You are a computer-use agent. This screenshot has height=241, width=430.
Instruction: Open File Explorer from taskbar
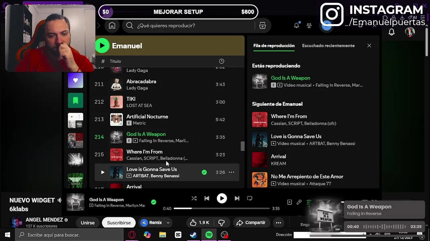click(x=163, y=235)
